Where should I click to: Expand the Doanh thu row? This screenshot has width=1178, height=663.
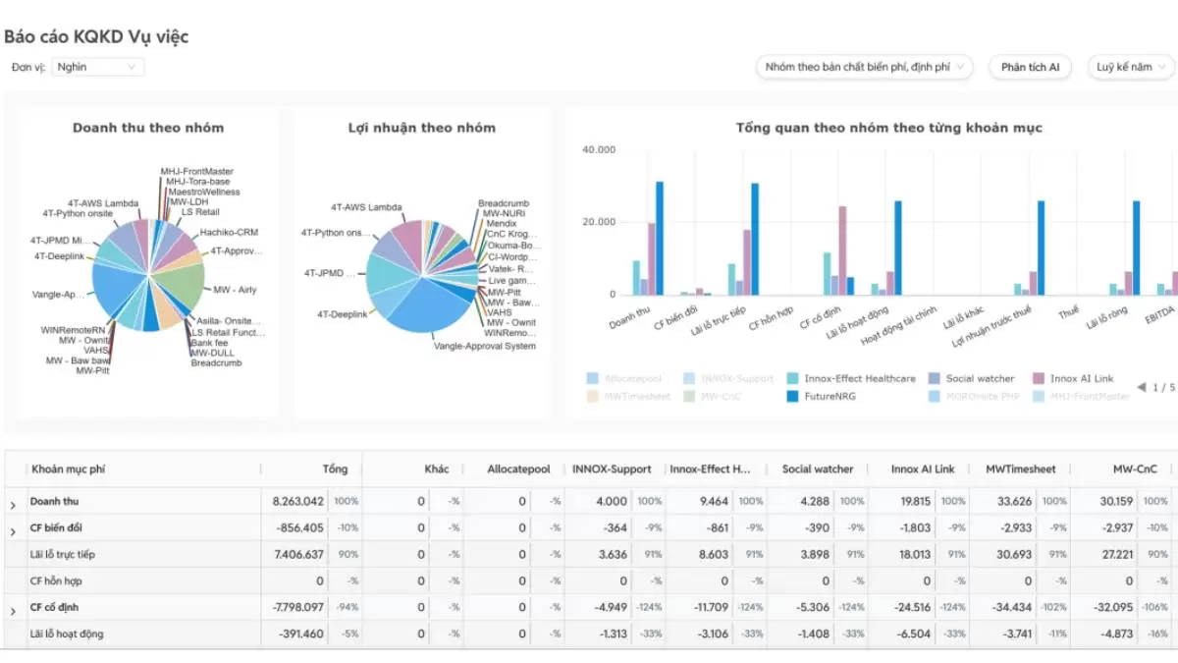(x=13, y=504)
